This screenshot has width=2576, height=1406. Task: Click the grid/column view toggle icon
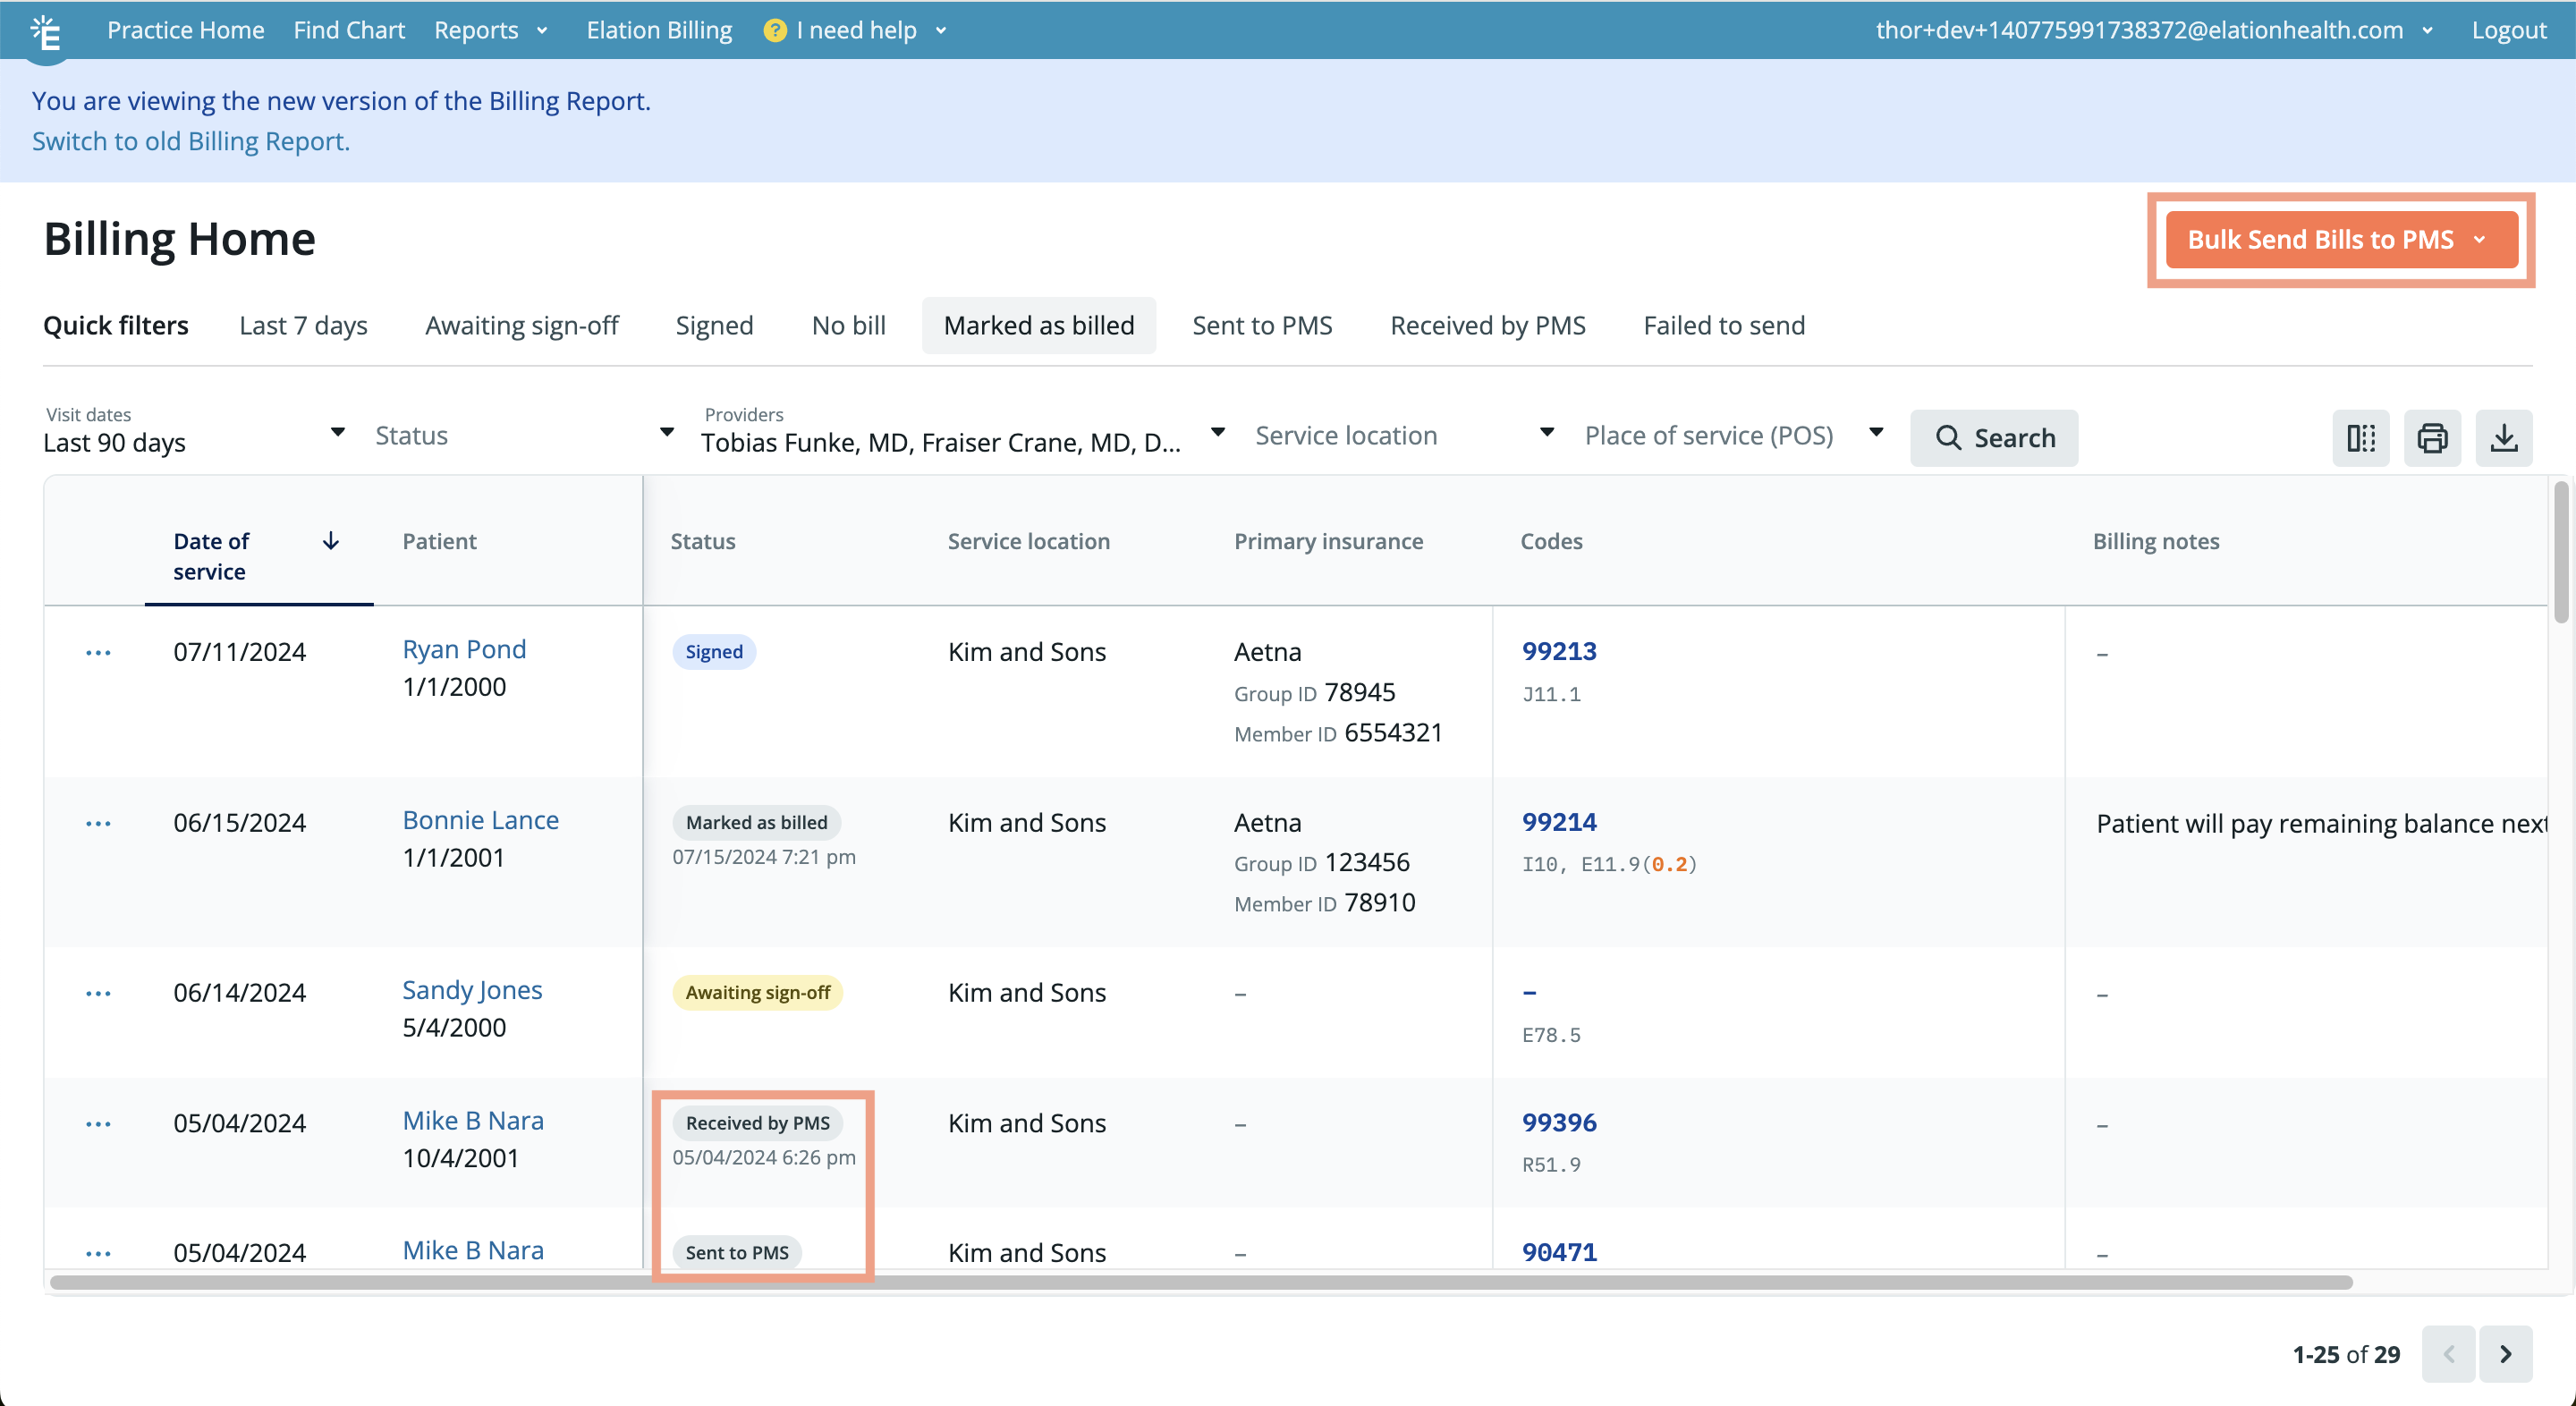click(x=2360, y=436)
